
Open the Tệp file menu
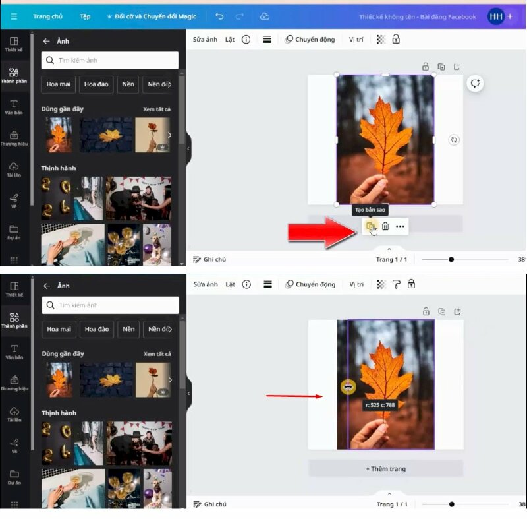(x=85, y=16)
